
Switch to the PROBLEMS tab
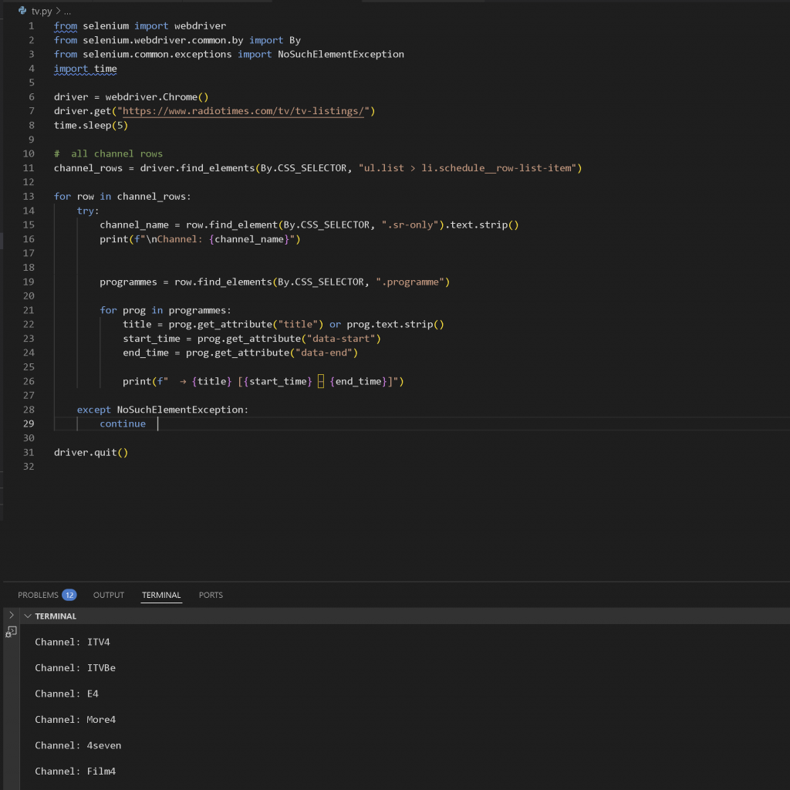pos(38,595)
